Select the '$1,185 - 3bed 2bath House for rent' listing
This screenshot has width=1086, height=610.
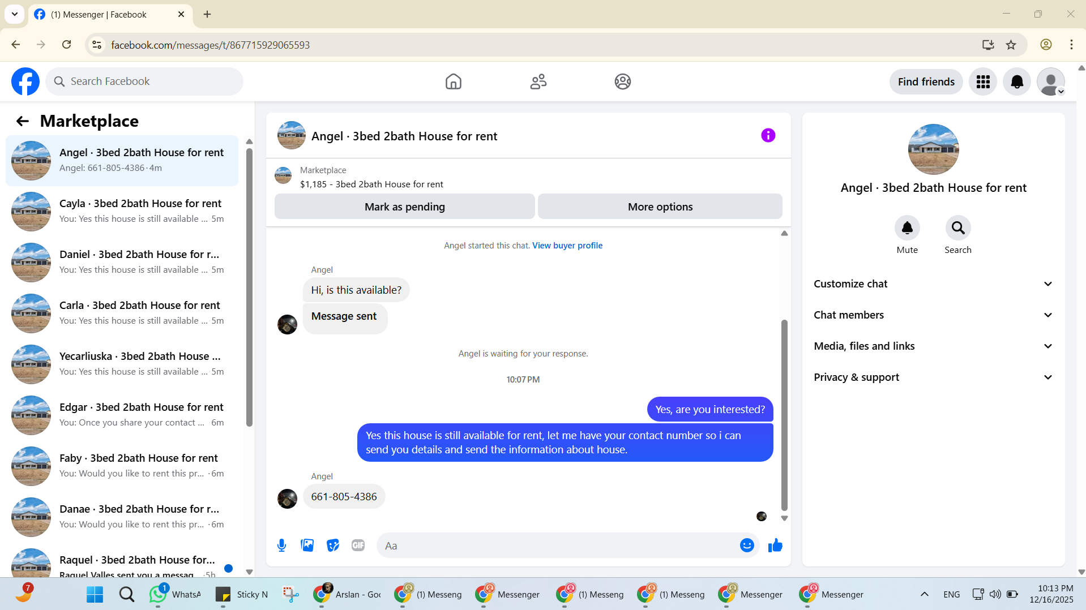371,184
